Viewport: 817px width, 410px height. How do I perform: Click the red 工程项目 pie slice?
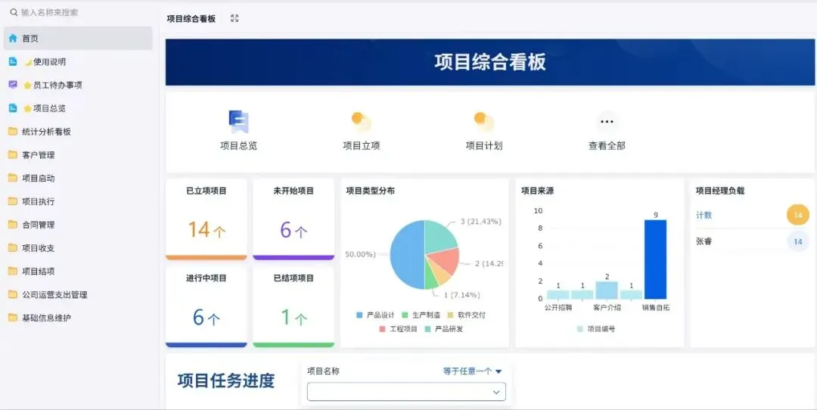pos(445,259)
